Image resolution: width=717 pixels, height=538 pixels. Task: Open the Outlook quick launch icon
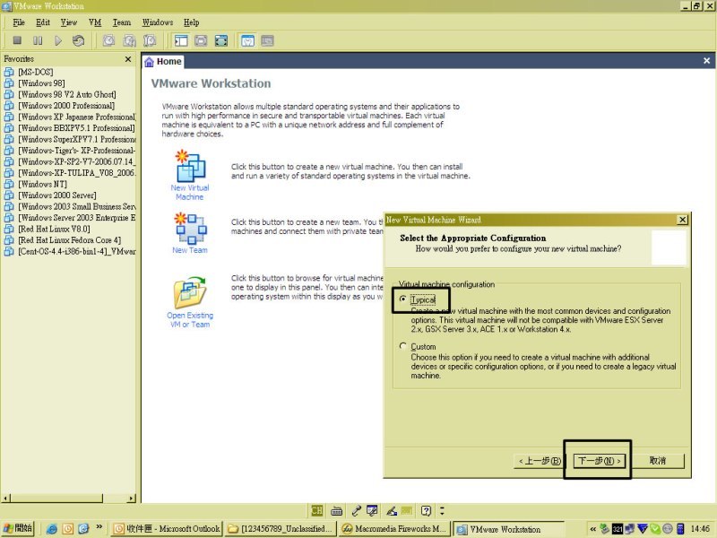pos(68,529)
